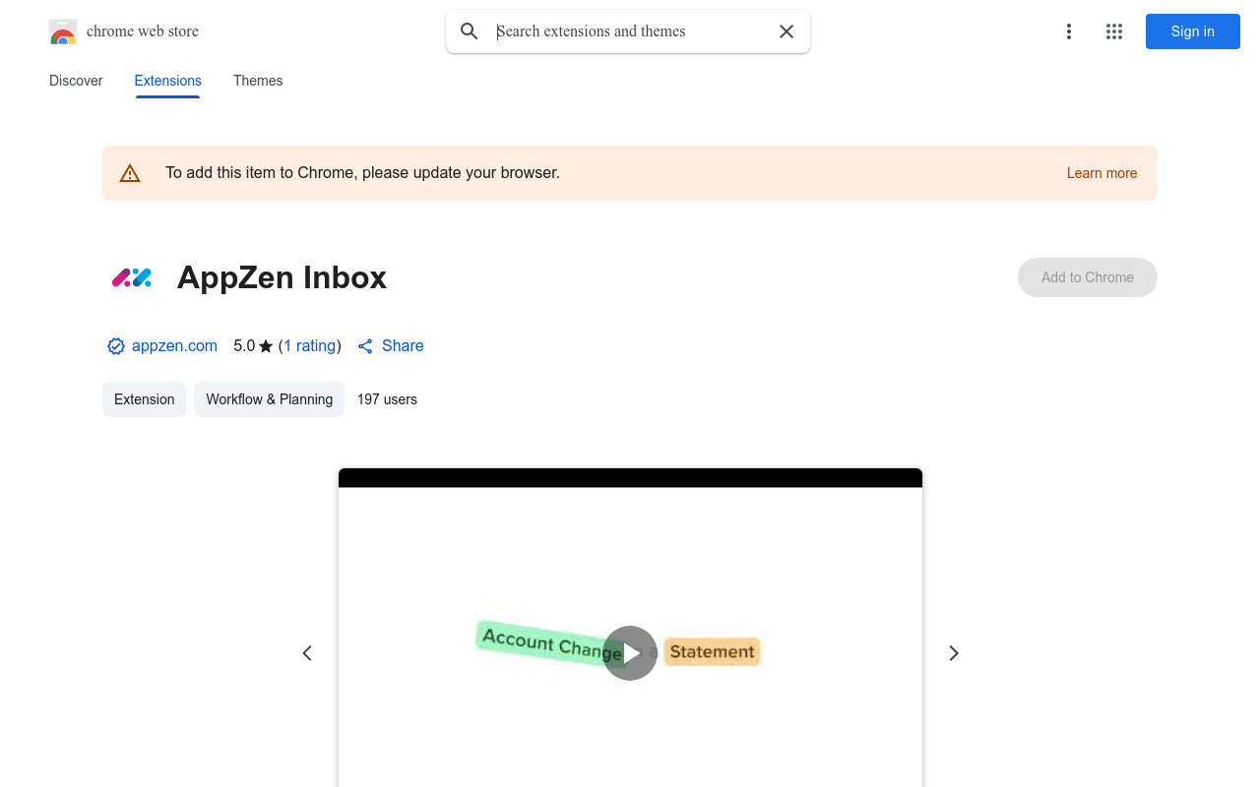The height and width of the screenshot is (787, 1260).
Task: Switch to the Themes tab
Action: coord(258,81)
